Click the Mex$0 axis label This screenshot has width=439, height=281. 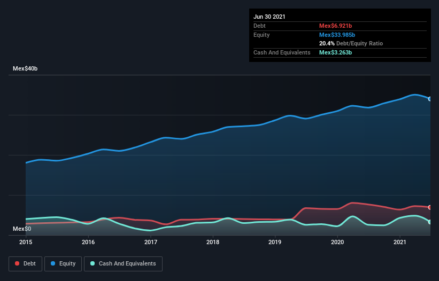(x=22, y=229)
